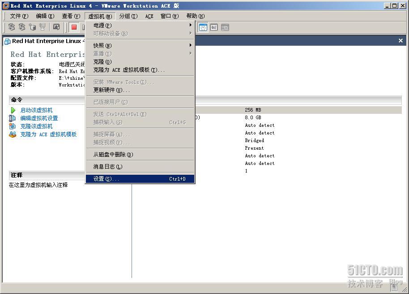Click greyed 安装 VMware Tools(I)... entry
This screenshot has width=409, height=294.
[x=140, y=82]
